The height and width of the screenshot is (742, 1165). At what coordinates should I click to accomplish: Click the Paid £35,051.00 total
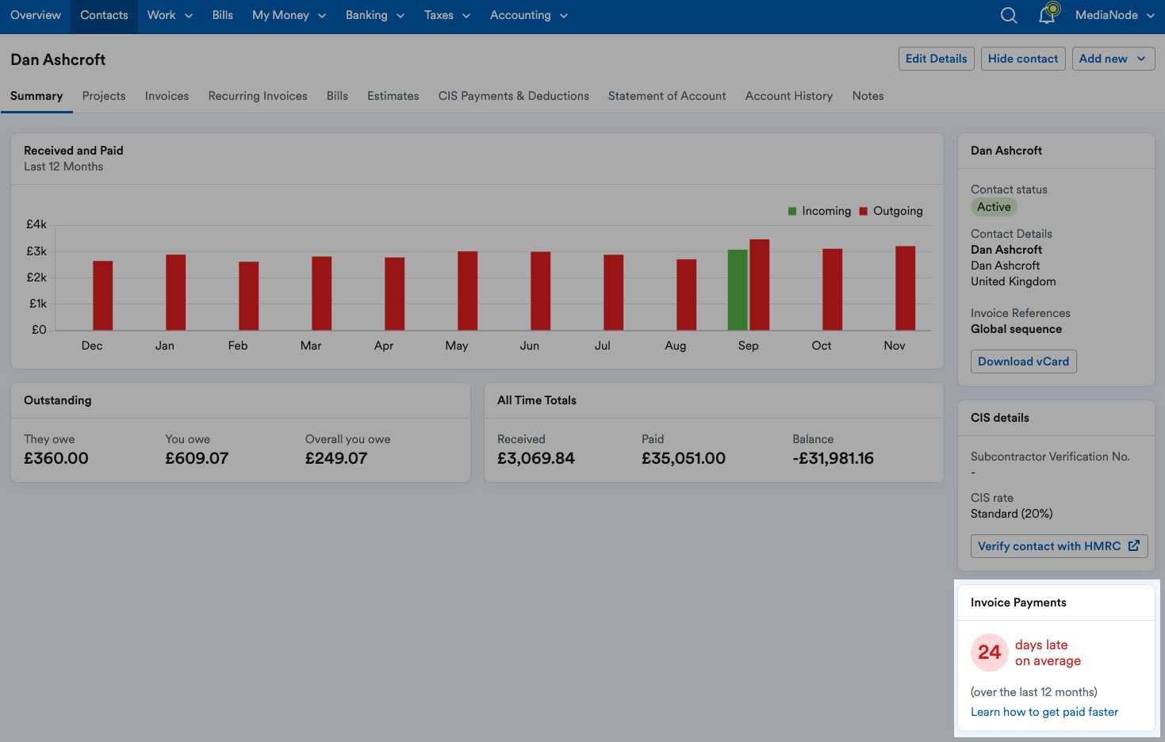pos(684,458)
